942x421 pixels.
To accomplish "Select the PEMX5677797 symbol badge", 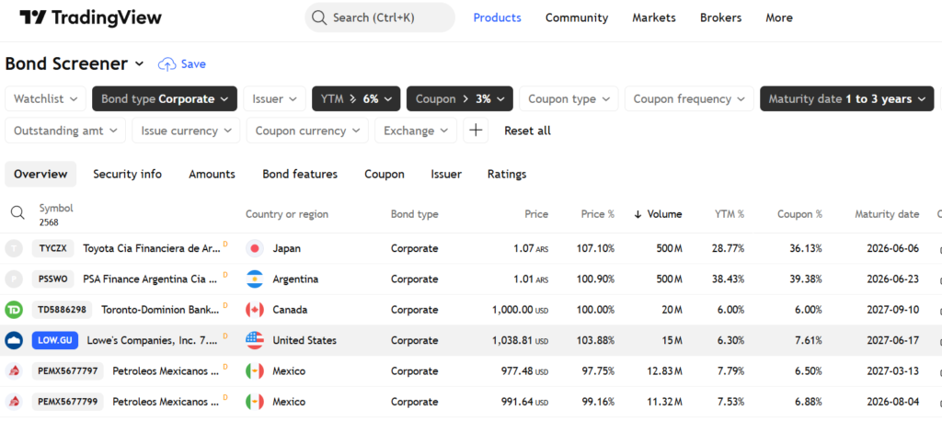I will coord(68,371).
